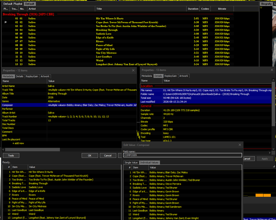Click Cancel next to the OK button
Viewport: 276px width, 220px height.
(108, 155)
